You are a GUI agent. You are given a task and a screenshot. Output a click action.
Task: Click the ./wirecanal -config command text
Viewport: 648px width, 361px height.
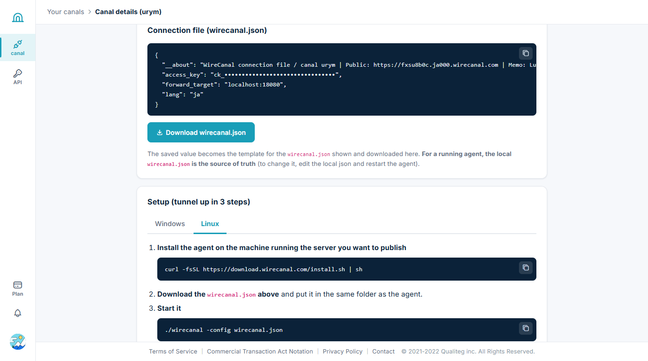pos(224,330)
